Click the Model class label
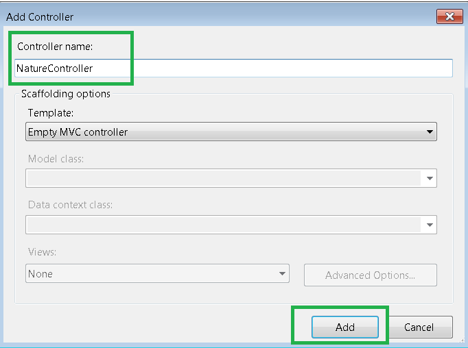The height and width of the screenshot is (348, 468). [56, 159]
